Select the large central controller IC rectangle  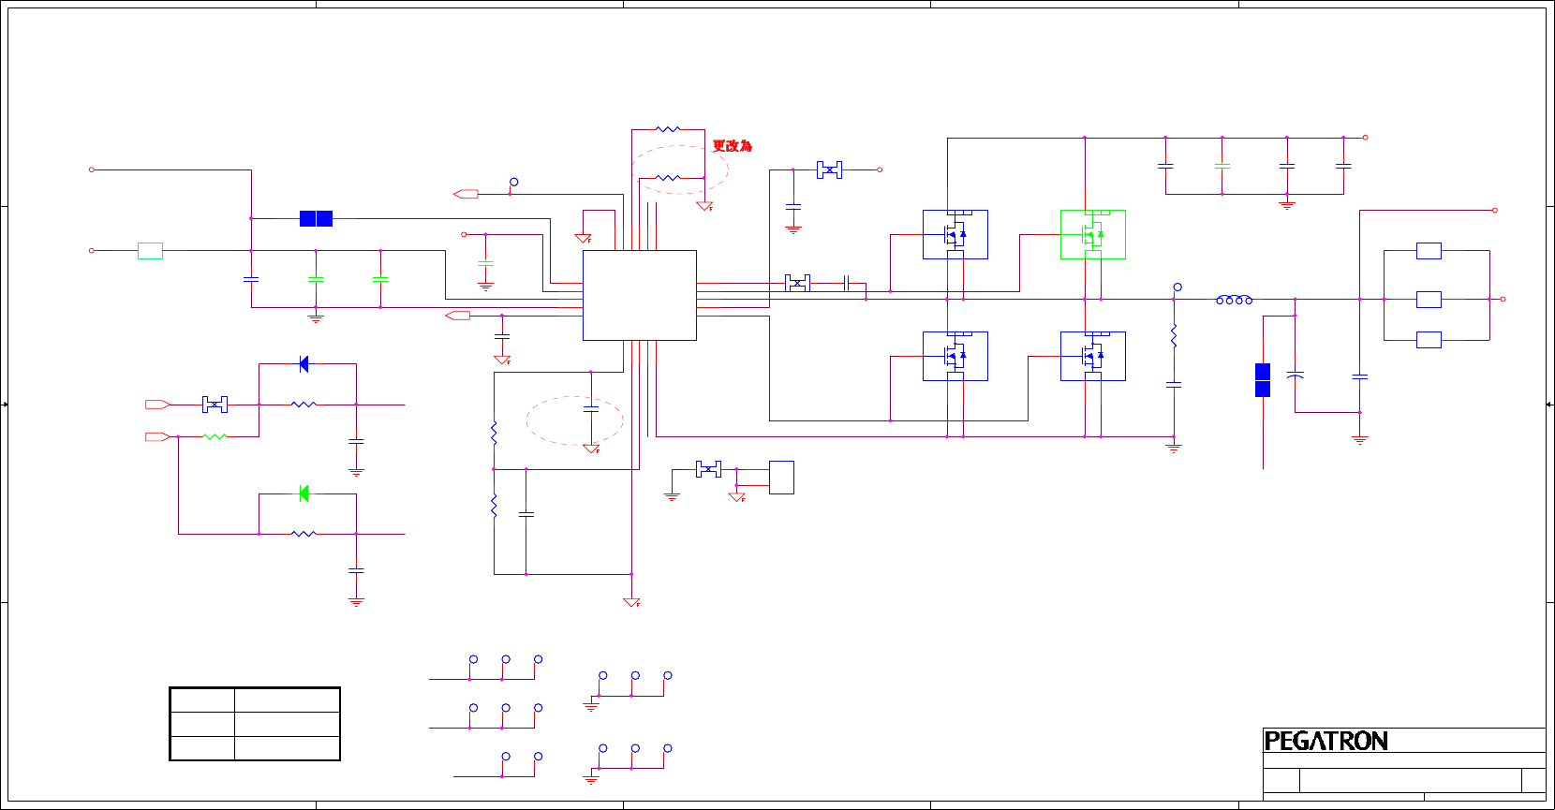pos(640,295)
